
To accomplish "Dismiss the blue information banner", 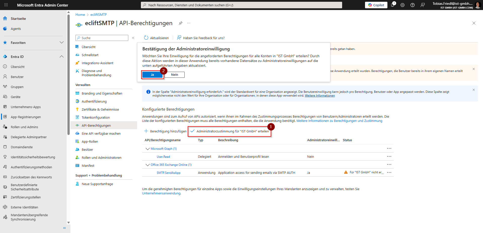I will click(x=474, y=90).
